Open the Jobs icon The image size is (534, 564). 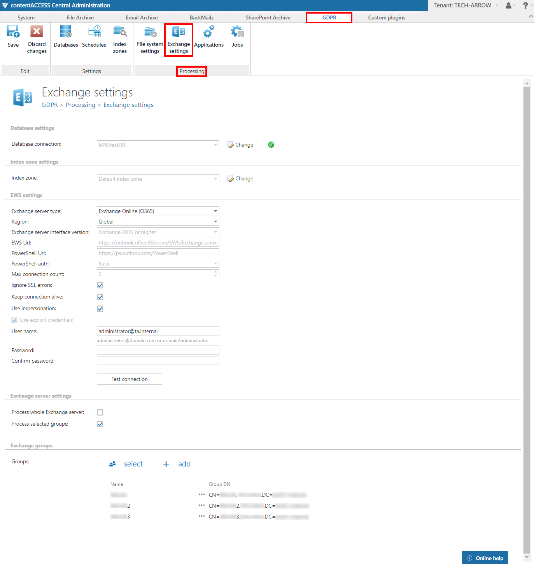point(237,32)
